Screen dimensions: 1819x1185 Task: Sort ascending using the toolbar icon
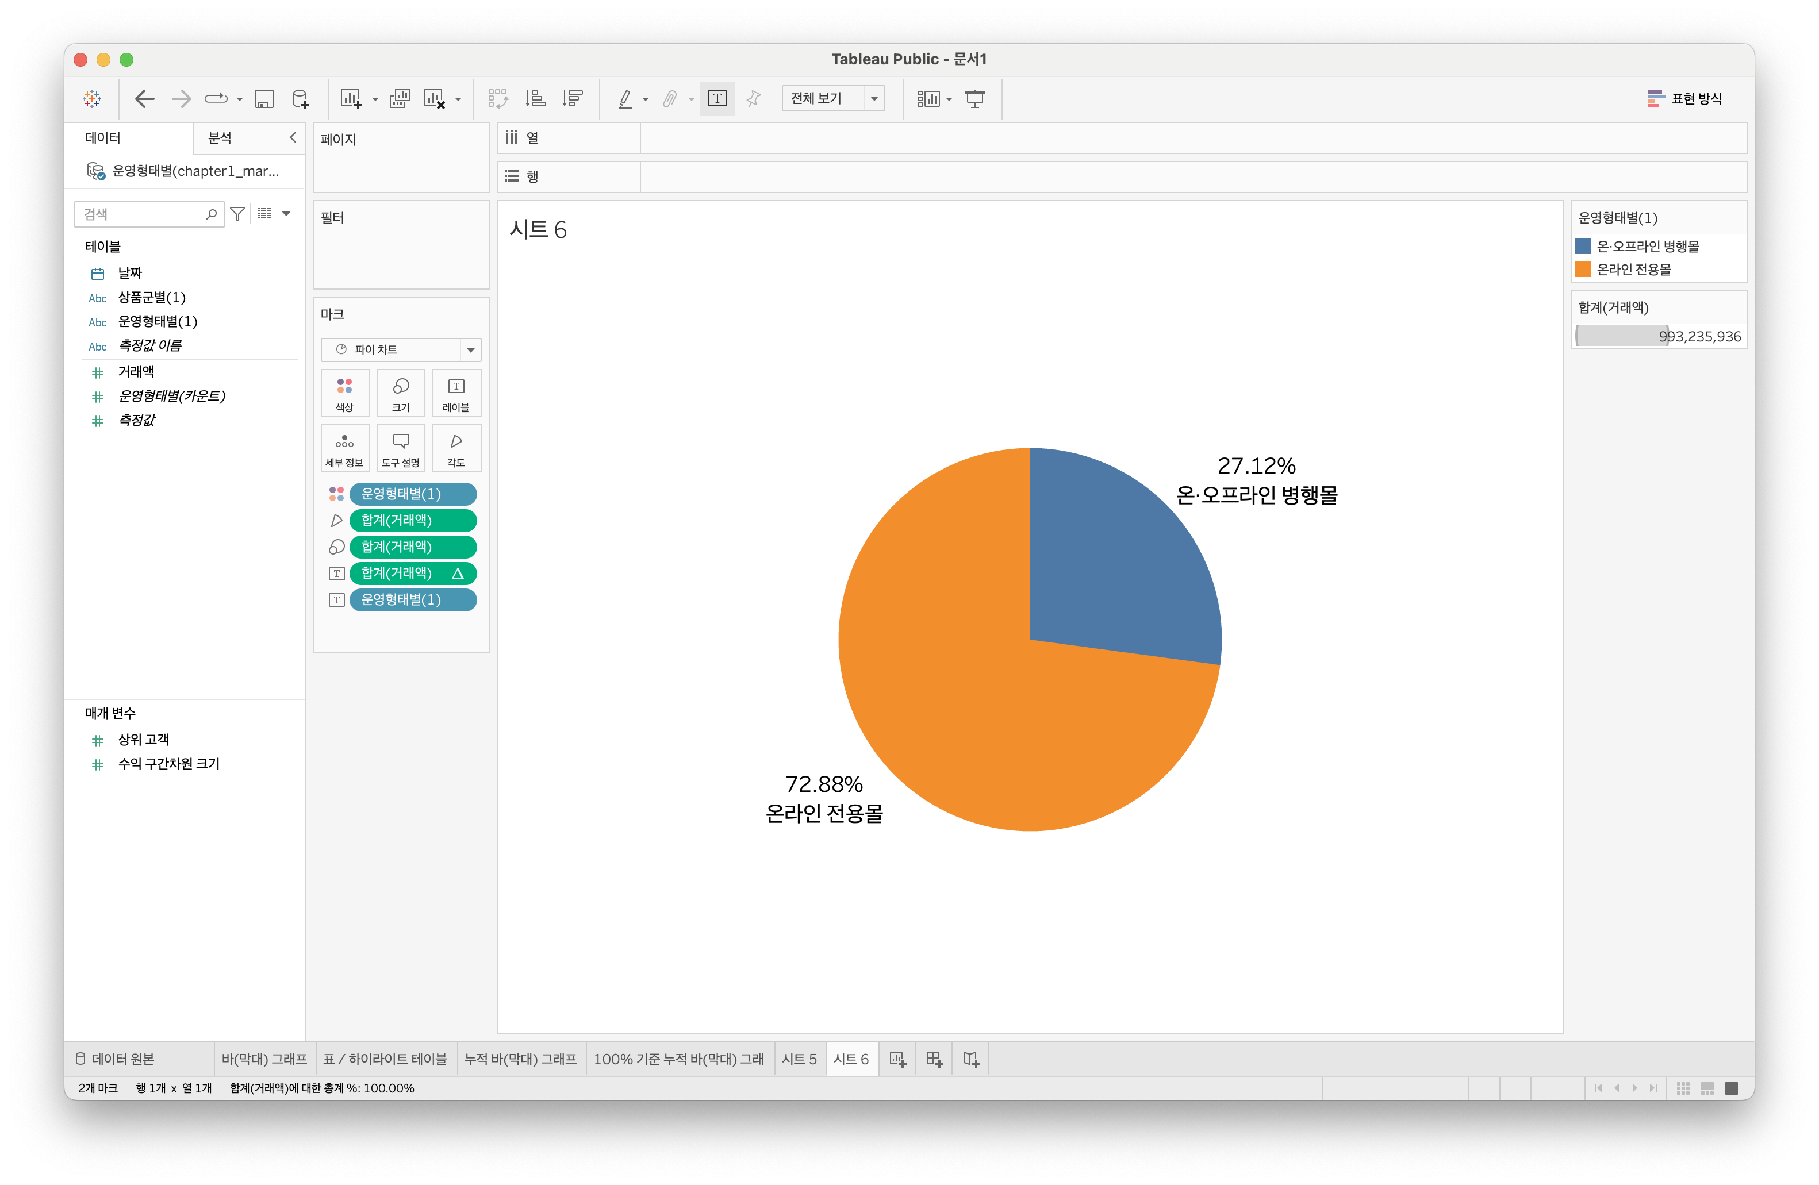coord(535,99)
